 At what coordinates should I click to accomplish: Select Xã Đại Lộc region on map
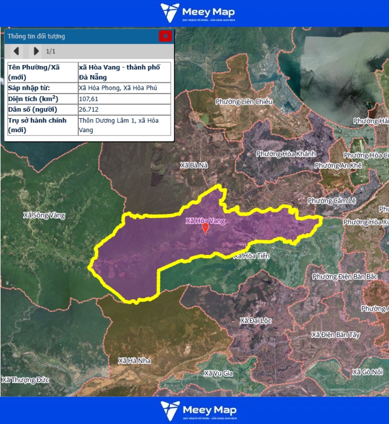point(255,320)
